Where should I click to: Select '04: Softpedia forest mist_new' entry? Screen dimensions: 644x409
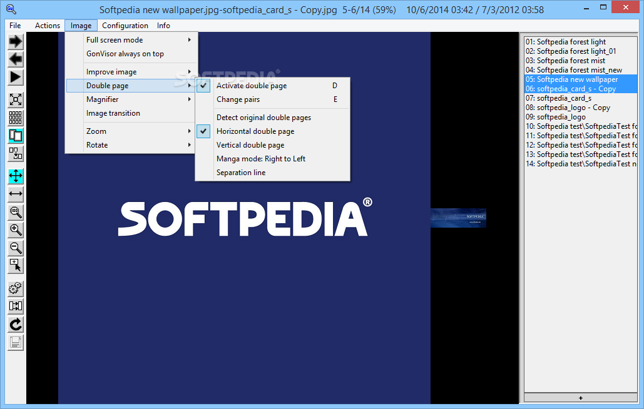point(581,70)
